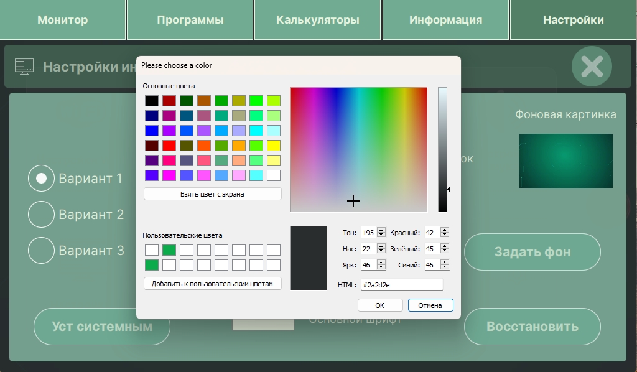Image resolution: width=637 pixels, height=372 pixels.
Task: Pick the cyan basic color swatch
Action: (256, 131)
